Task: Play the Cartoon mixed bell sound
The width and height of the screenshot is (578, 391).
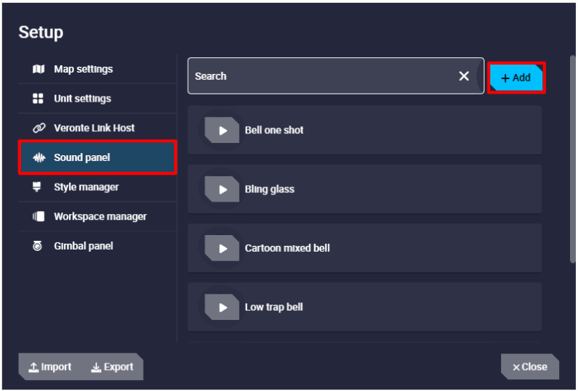Action: coord(222,248)
